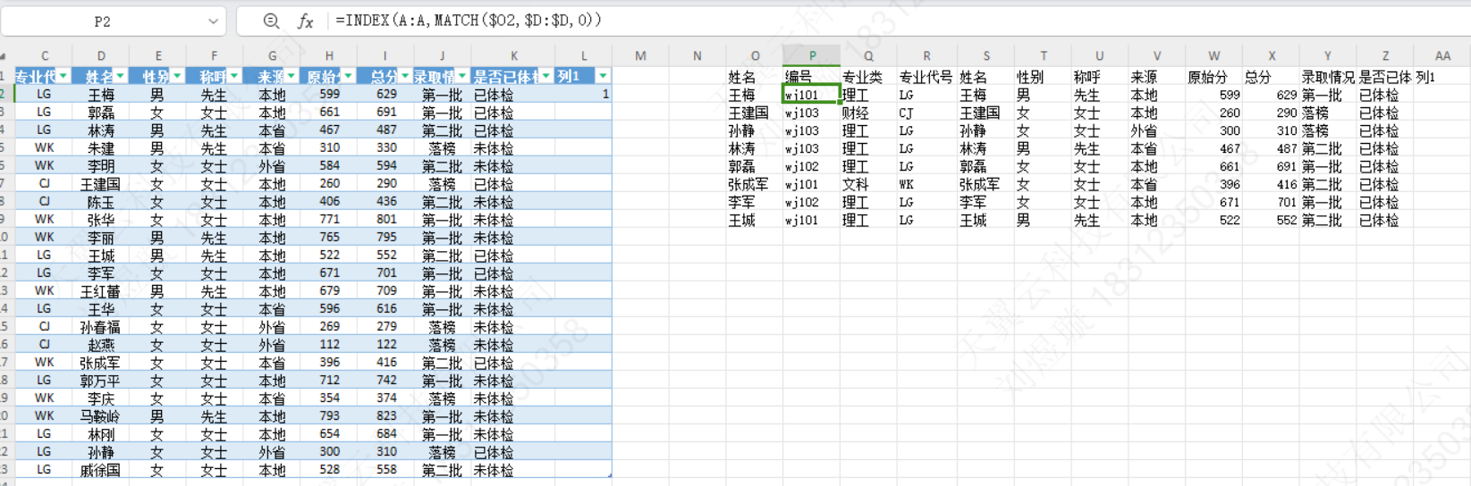1471x486 pixels.
Task: Select column header W
Action: 1213,55
